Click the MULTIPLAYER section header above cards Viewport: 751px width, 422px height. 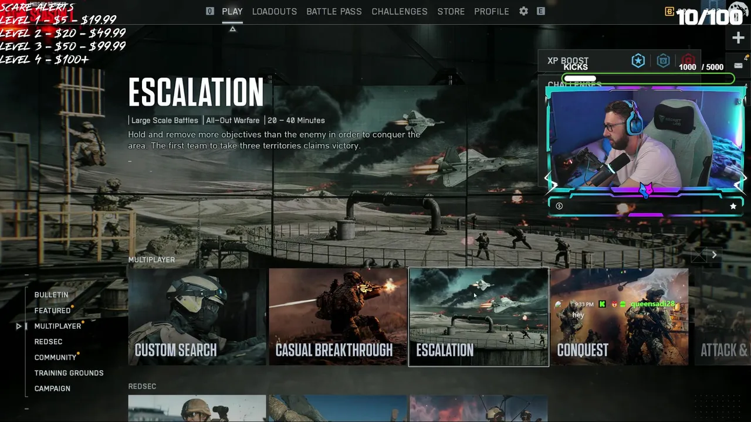click(151, 260)
